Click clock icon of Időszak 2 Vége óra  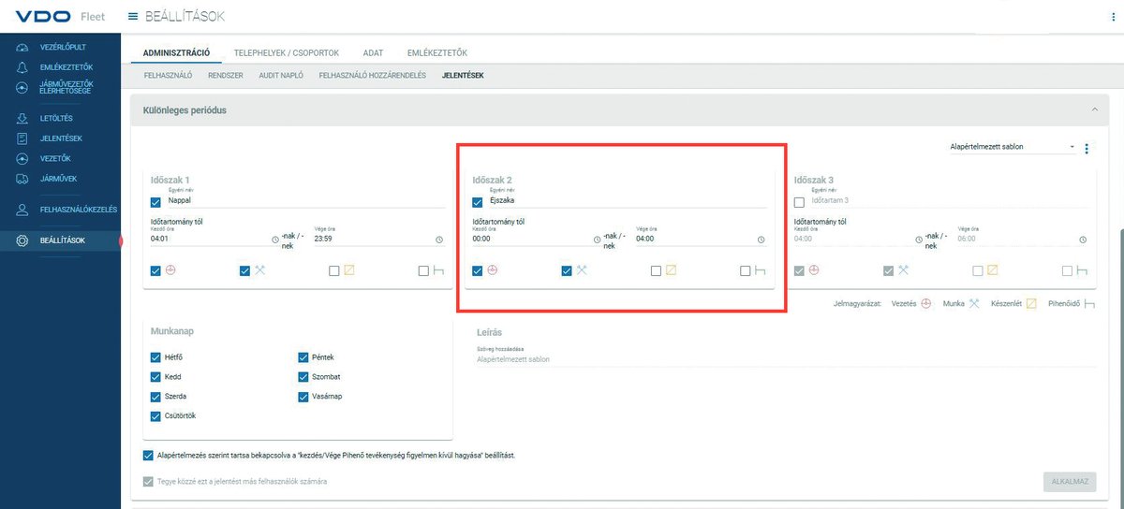[762, 240]
